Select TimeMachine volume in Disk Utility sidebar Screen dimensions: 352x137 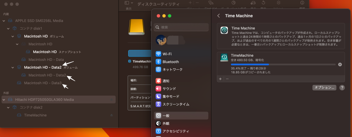tap(59, 115)
